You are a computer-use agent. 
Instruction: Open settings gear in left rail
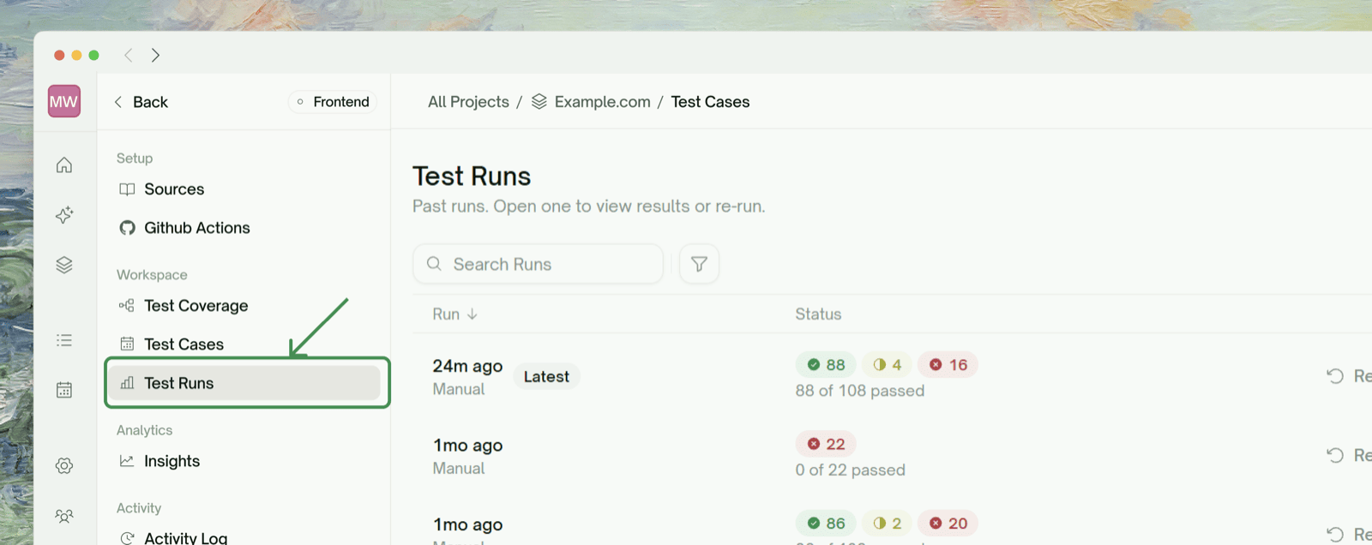tap(64, 465)
